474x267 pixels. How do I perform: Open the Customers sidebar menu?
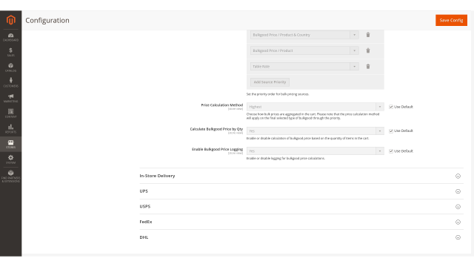tap(11, 82)
